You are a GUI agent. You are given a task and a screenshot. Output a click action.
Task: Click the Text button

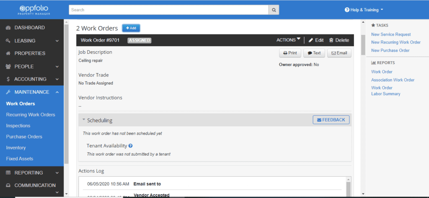(x=314, y=53)
